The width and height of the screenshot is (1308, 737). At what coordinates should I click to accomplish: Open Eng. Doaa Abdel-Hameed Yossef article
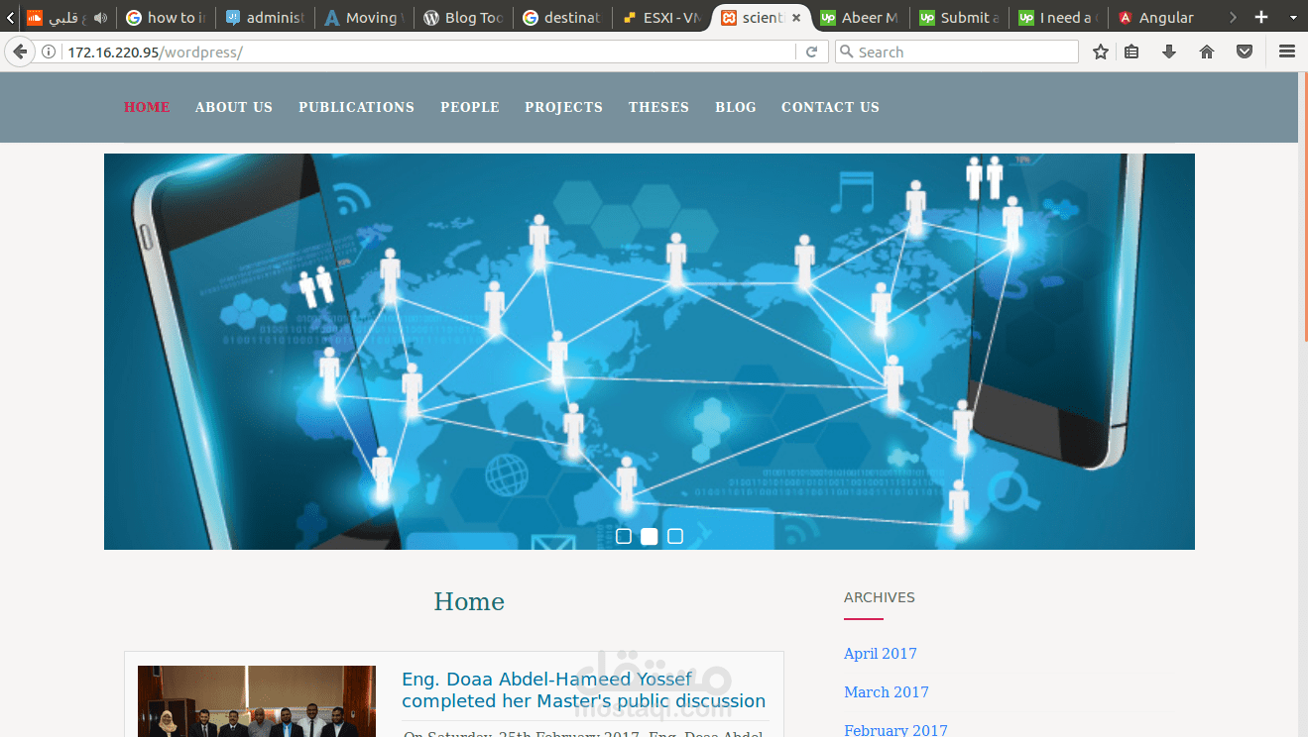[x=583, y=689]
